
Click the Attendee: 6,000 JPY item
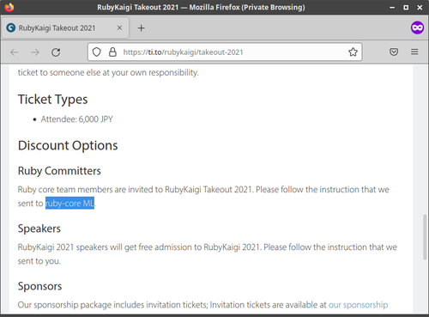point(76,119)
